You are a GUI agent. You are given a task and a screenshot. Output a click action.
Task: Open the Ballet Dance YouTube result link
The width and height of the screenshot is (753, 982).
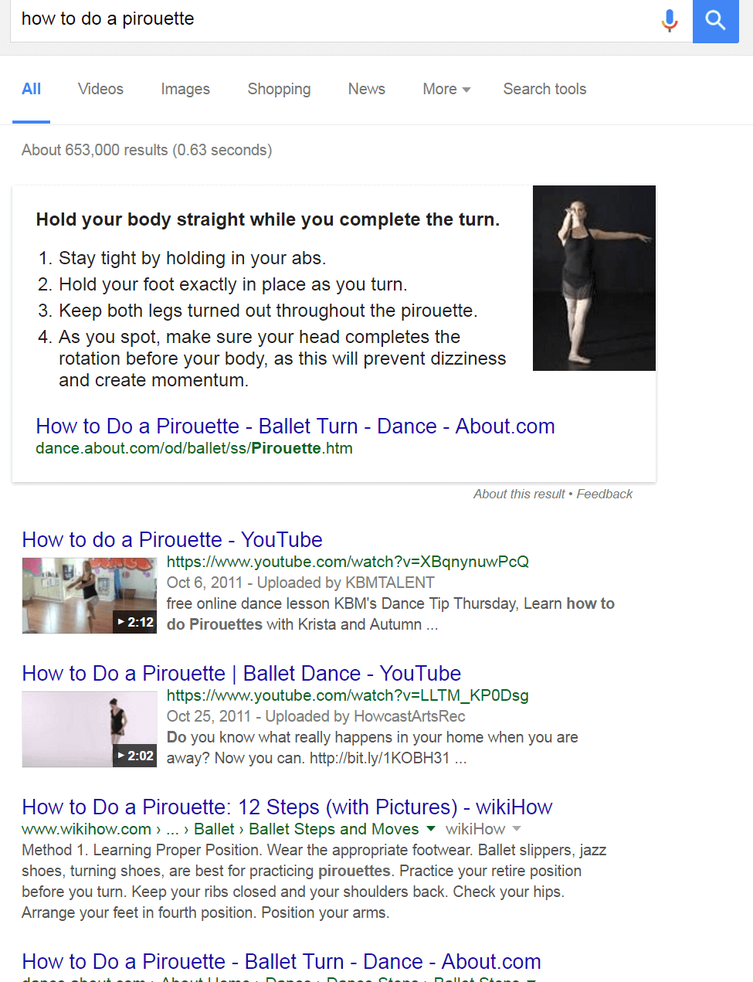pyautogui.click(x=242, y=673)
